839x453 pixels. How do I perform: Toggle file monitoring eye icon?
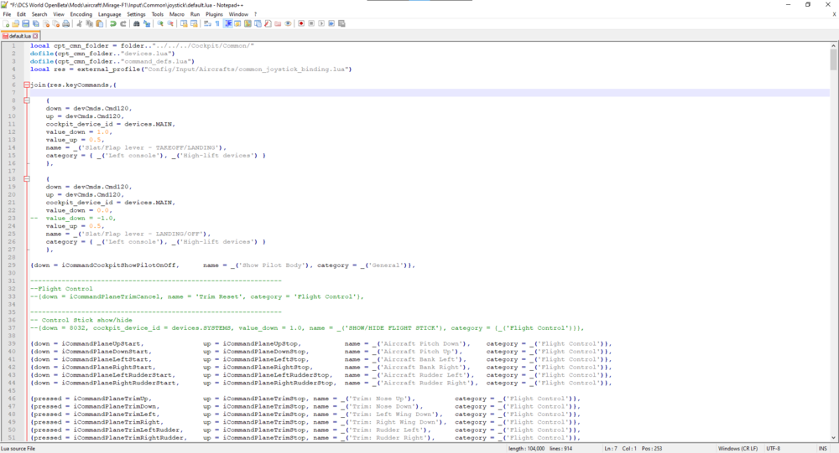click(288, 23)
